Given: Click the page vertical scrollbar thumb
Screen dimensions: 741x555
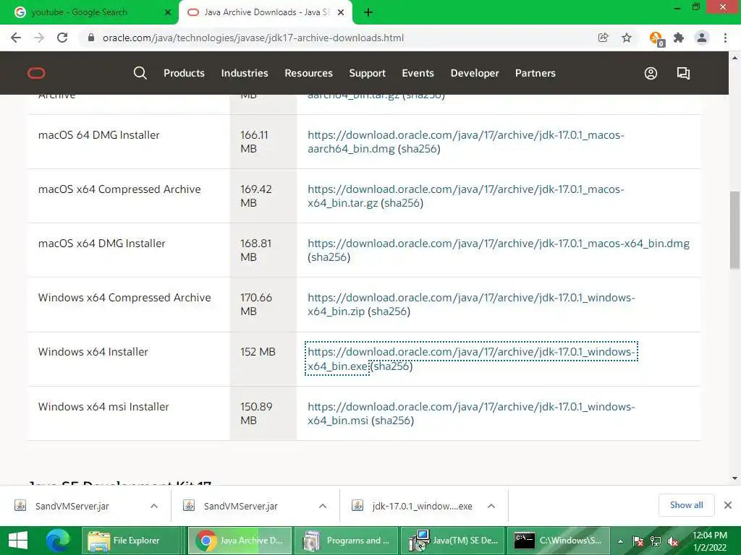Looking at the screenshot, I should [x=734, y=230].
